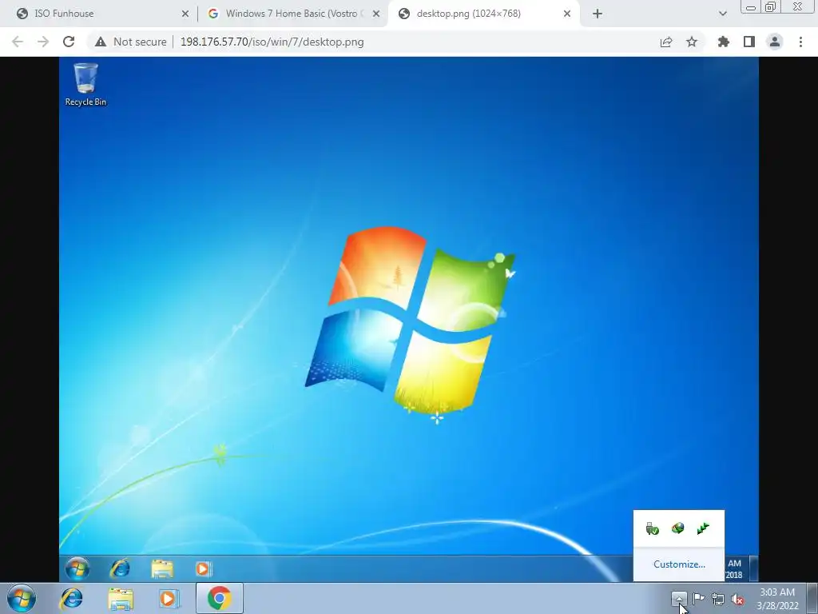Click Start orb inside the desktop image
Screen dimensions: 818x614
point(77,568)
